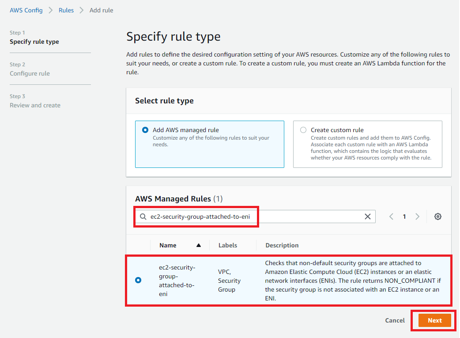This screenshot has width=460, height=338.
Task: Click the Next button
Action: (x=434, y=320)
